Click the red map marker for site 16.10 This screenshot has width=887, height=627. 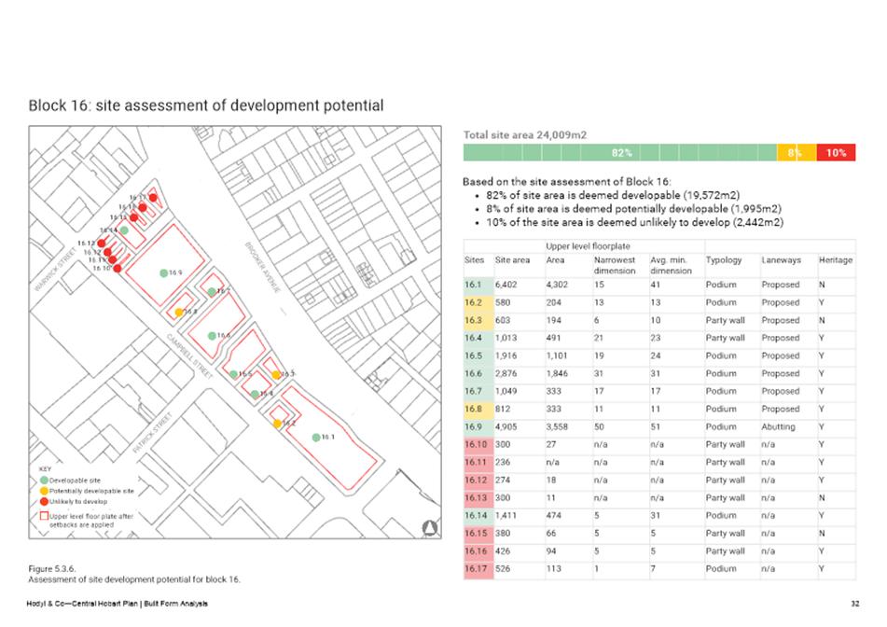[118, 268]
